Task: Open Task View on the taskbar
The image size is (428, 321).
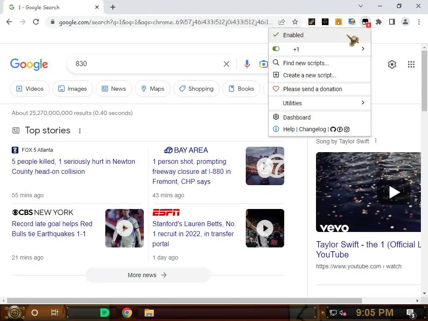Action: pos(55,313)
